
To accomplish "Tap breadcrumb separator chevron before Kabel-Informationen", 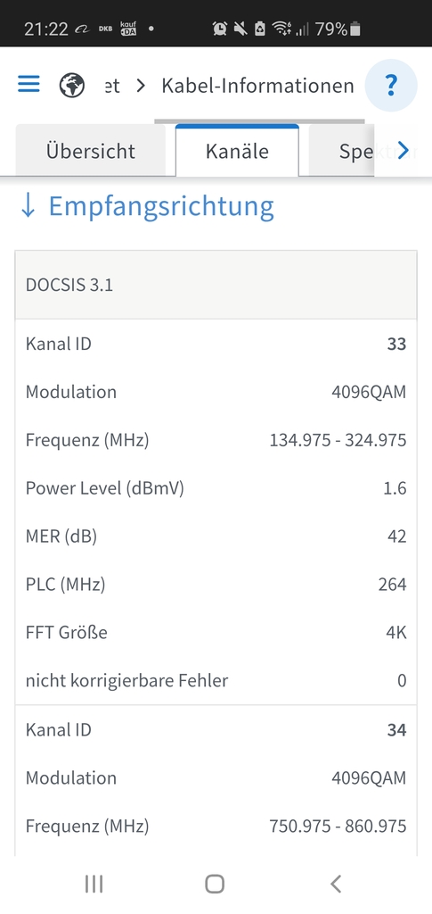I will tap(141, 86).
